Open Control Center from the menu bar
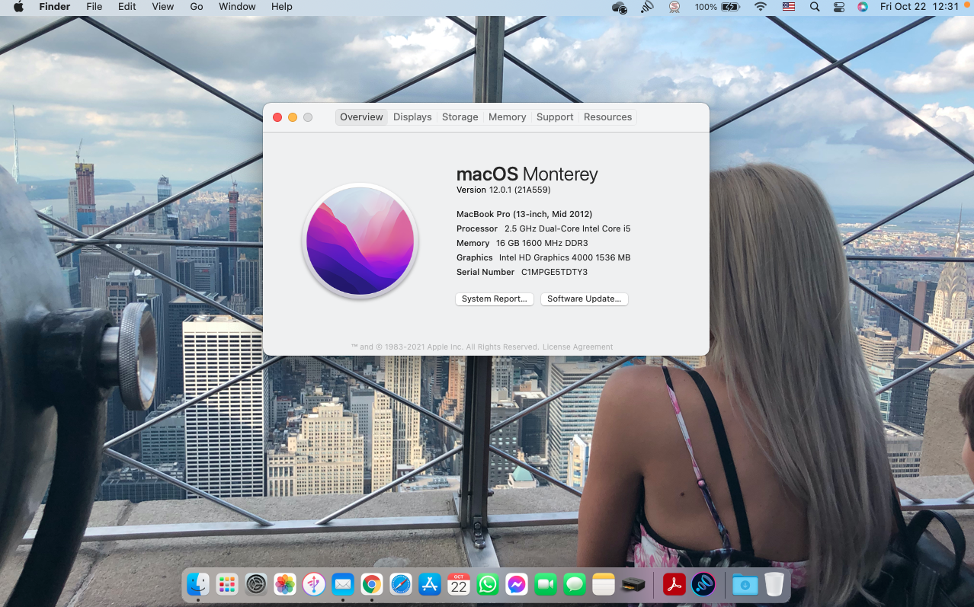Viewport: 974px width, 607px height. [x=839, y=7]
